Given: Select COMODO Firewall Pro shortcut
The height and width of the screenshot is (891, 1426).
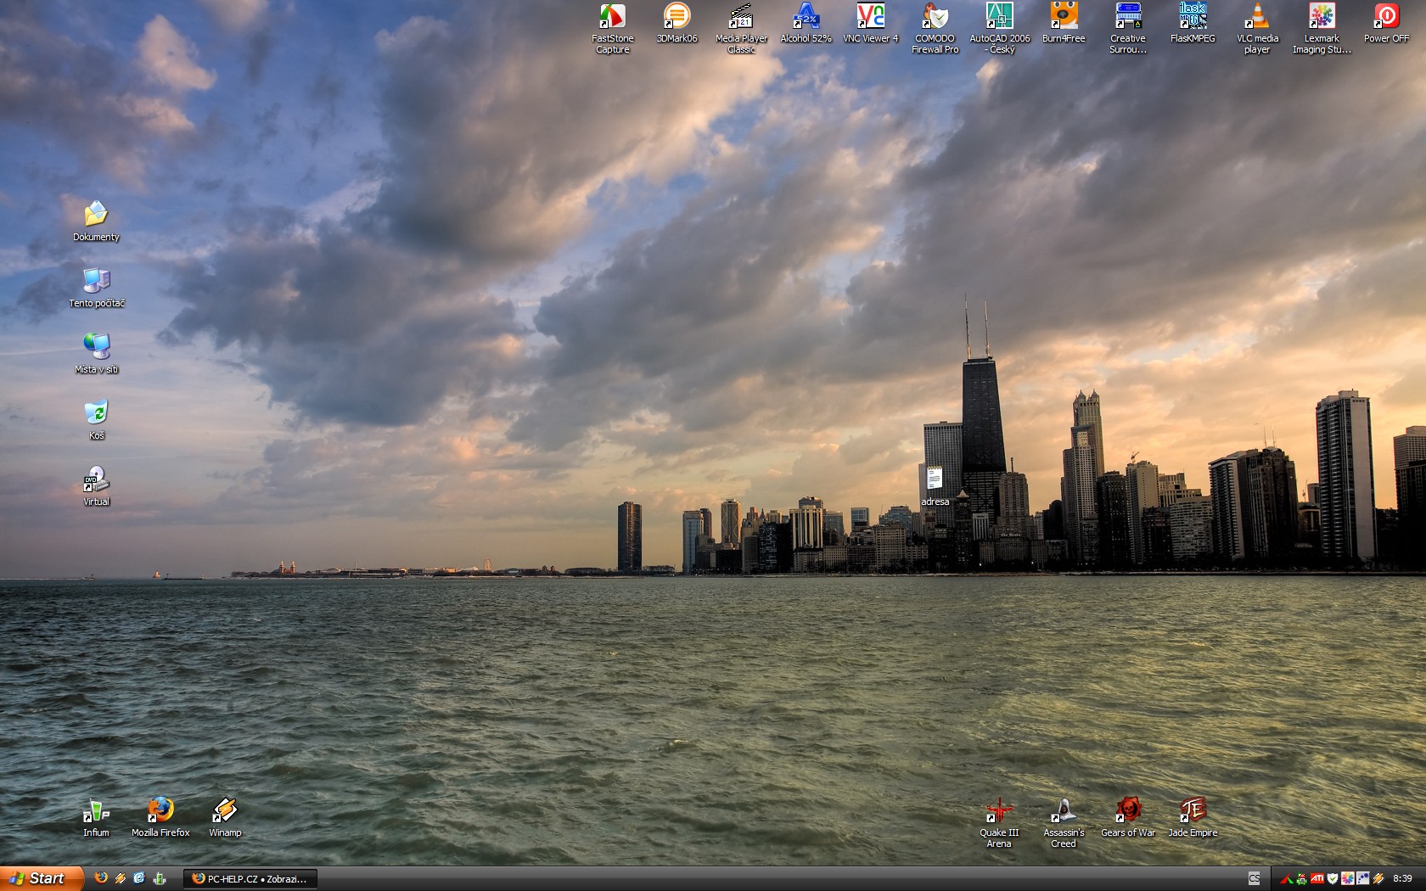Looking at the screenshot, I should (x=935, y=17).
